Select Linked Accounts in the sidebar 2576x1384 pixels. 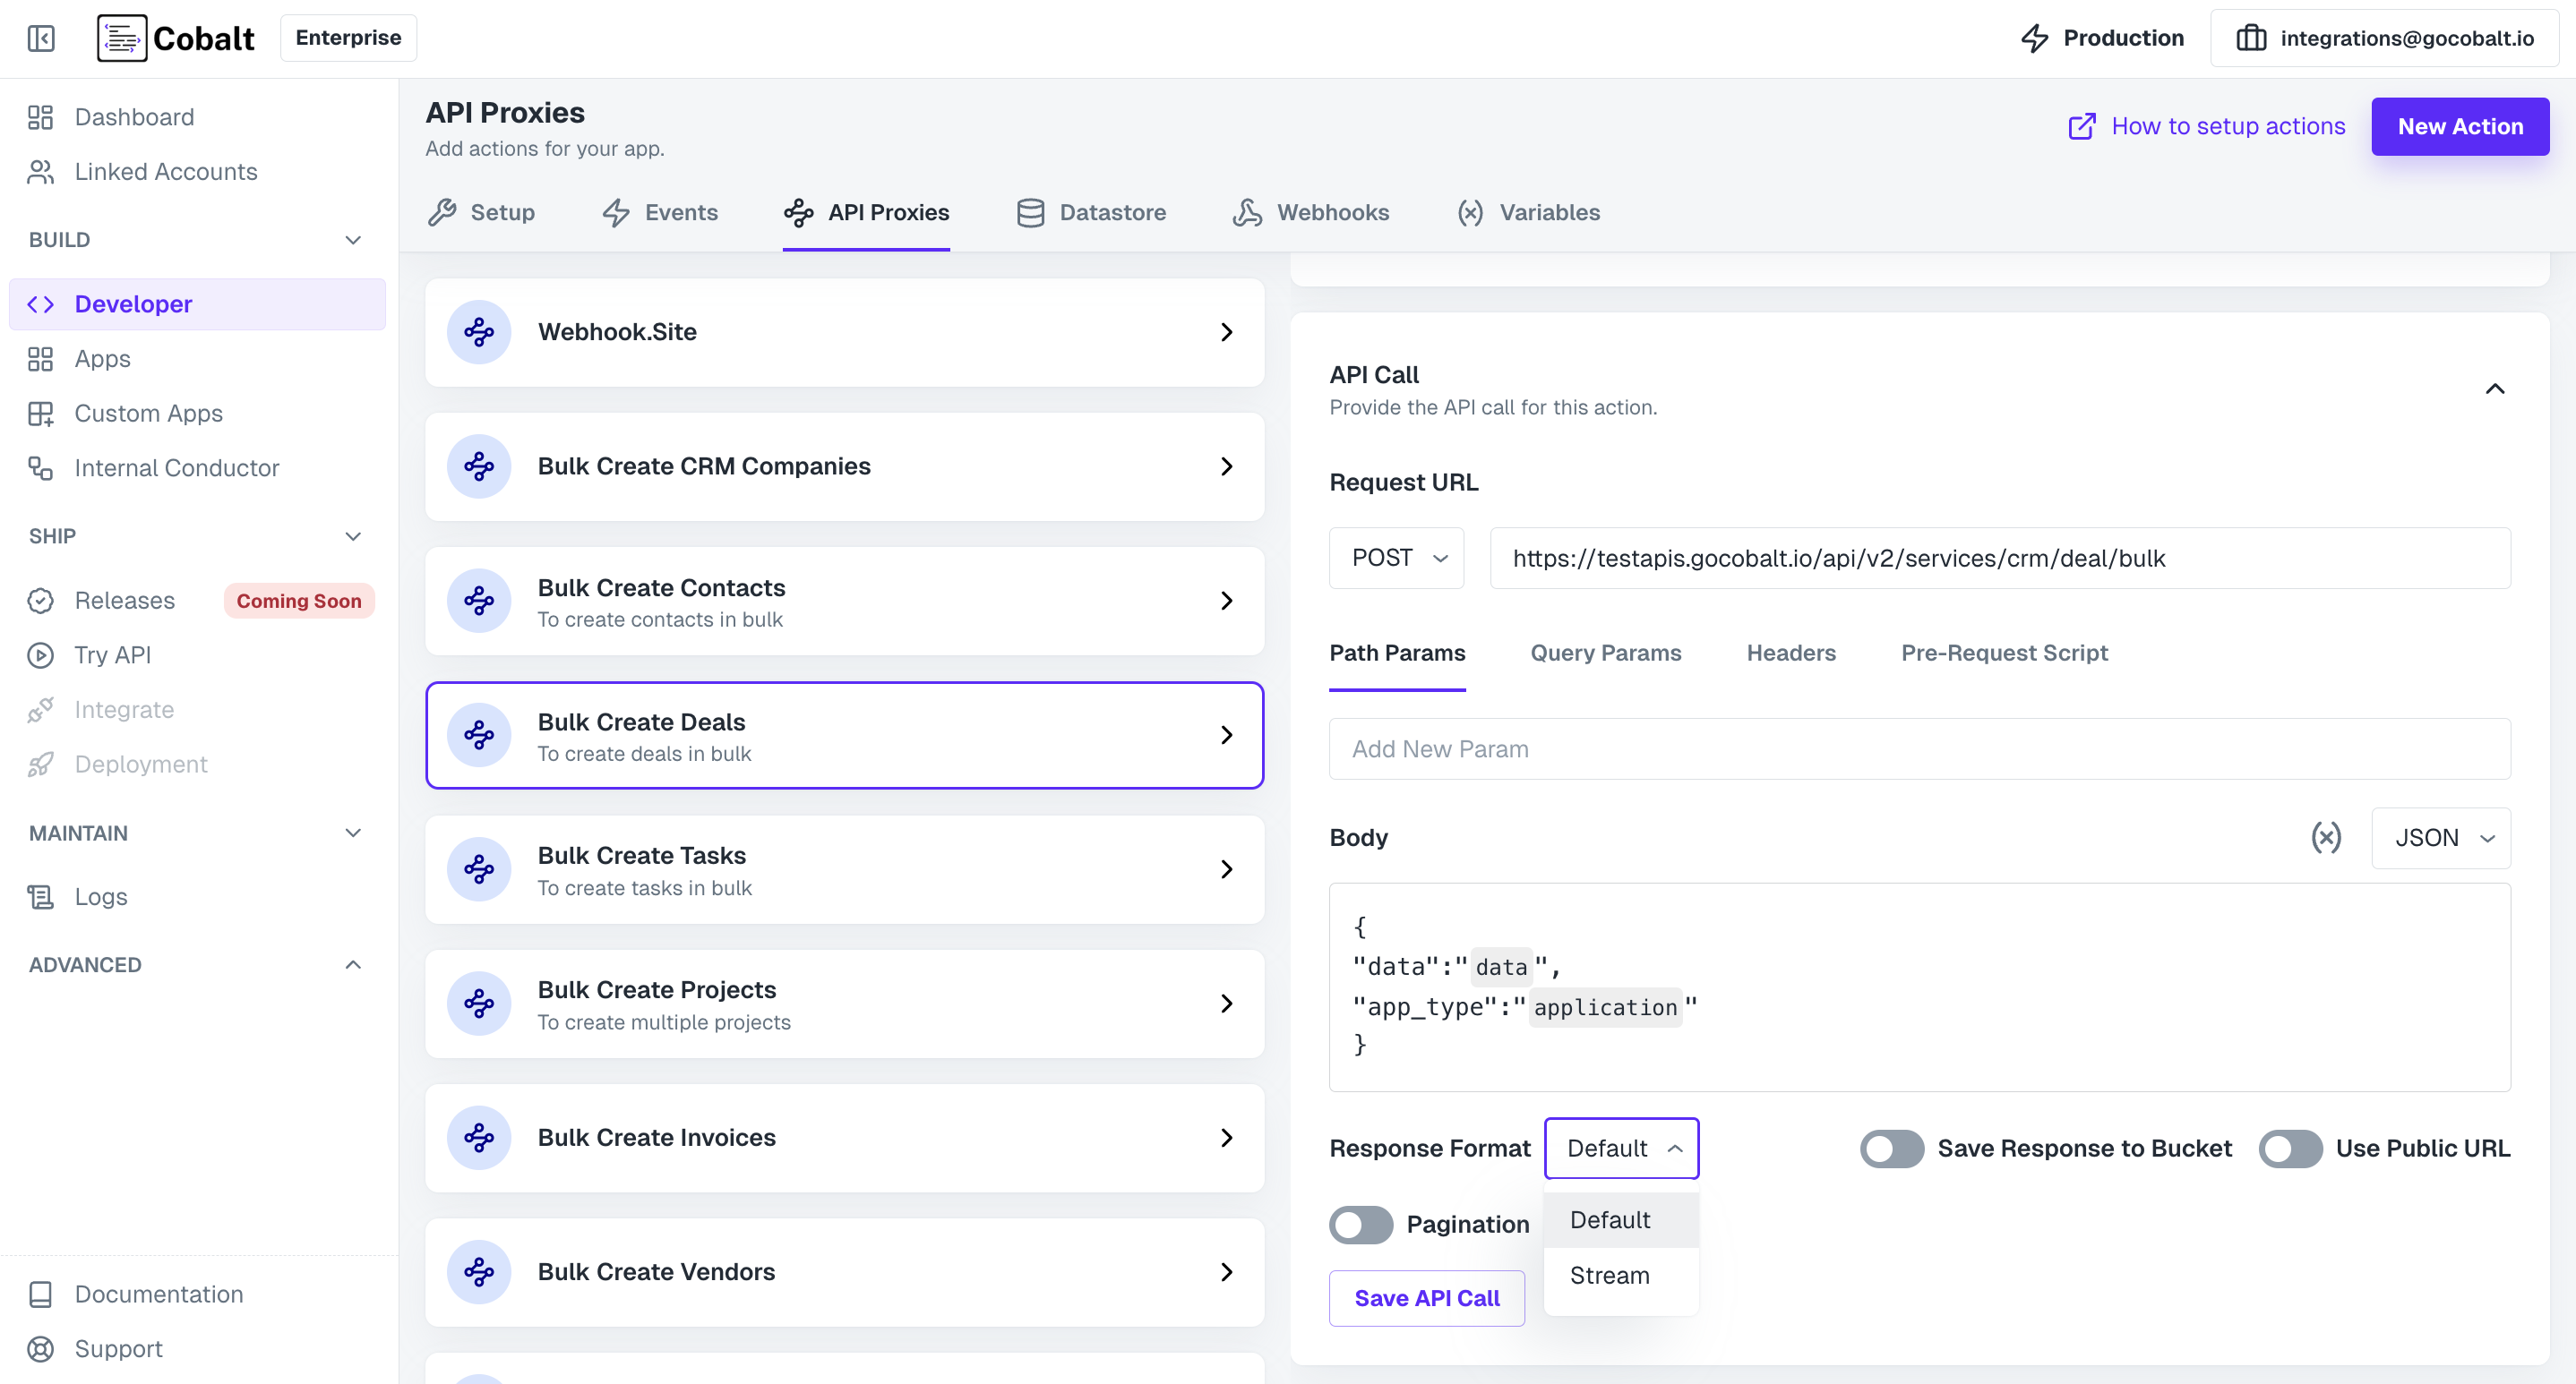[164, 171]
